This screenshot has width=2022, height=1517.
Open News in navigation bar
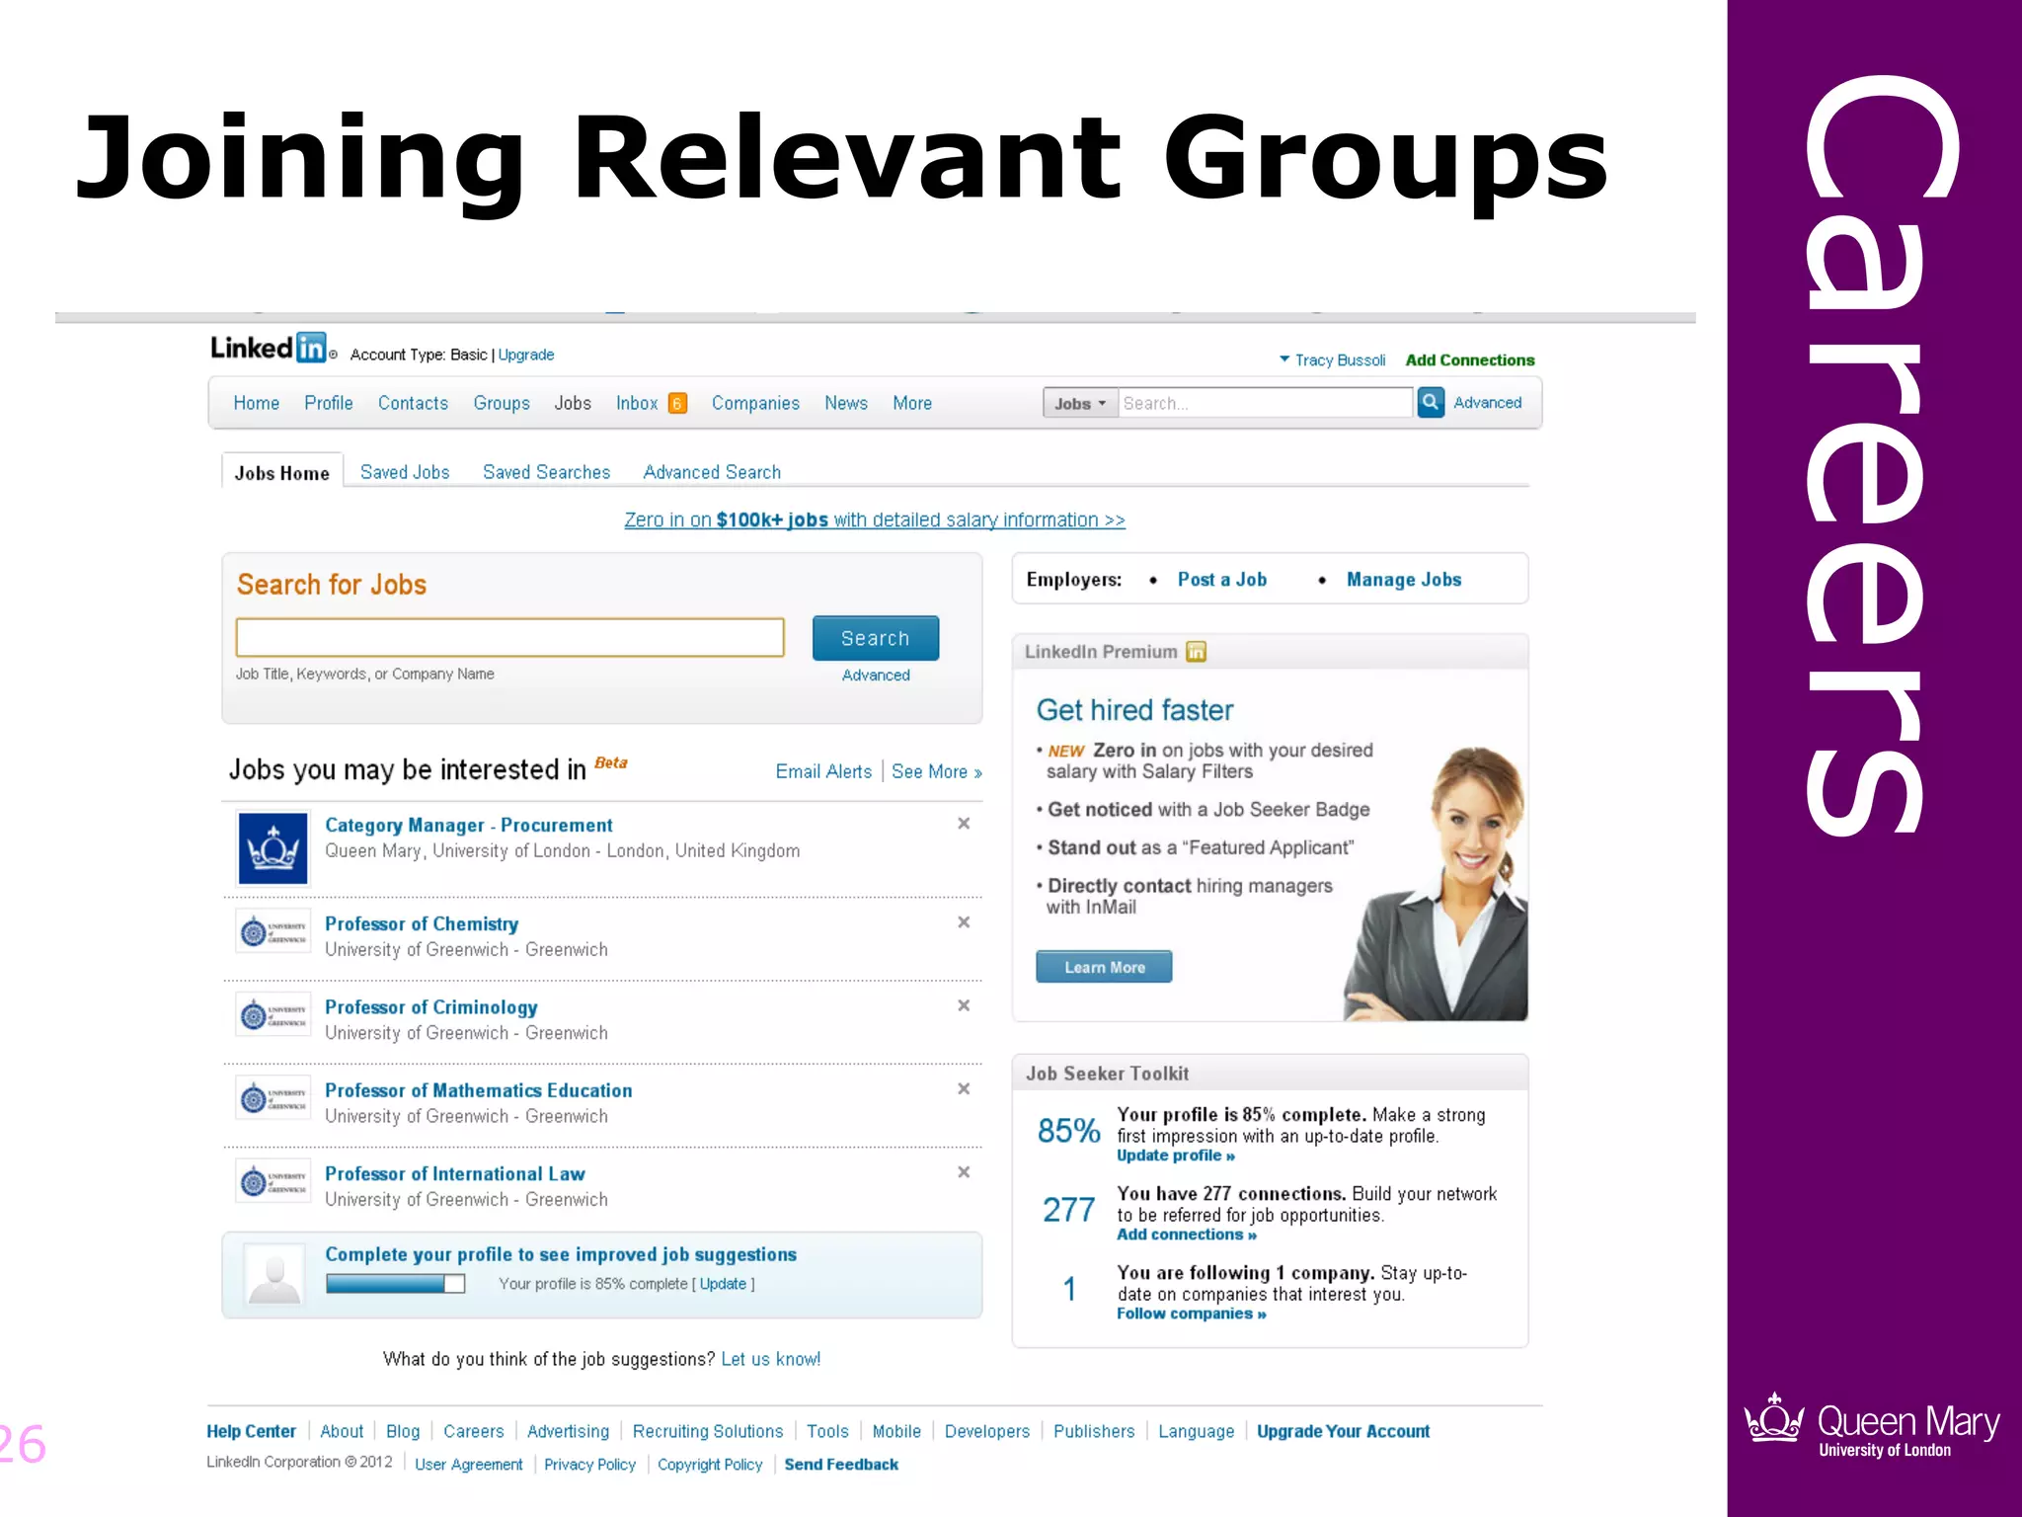(846, 403)
